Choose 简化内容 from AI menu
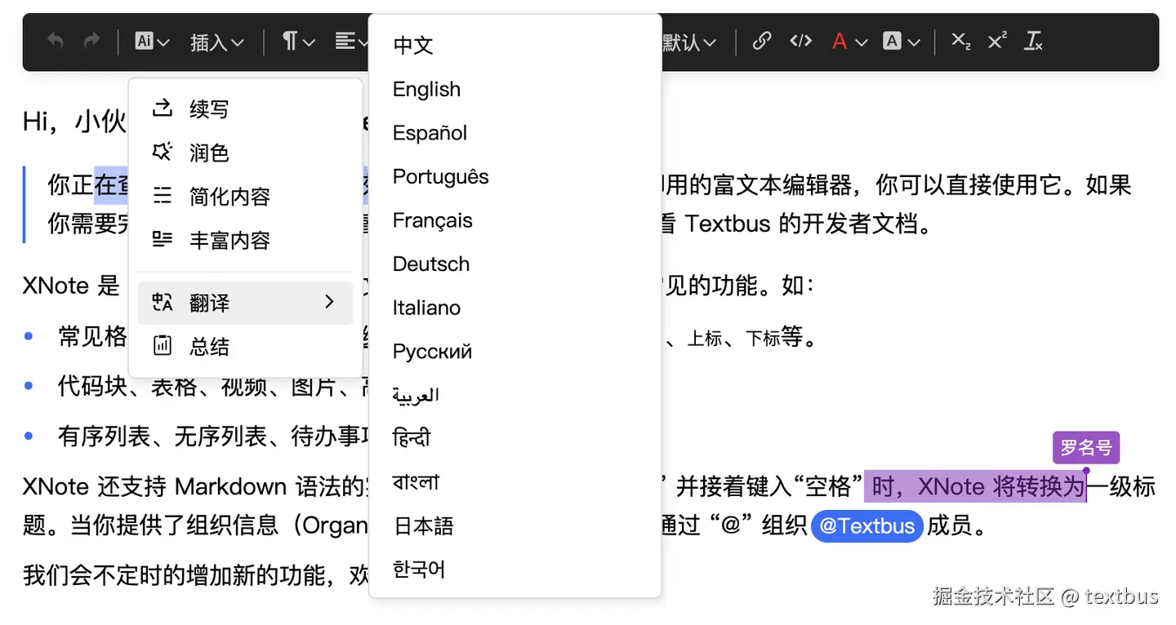This screenshot has width=1176, height=625. (245, 196)
